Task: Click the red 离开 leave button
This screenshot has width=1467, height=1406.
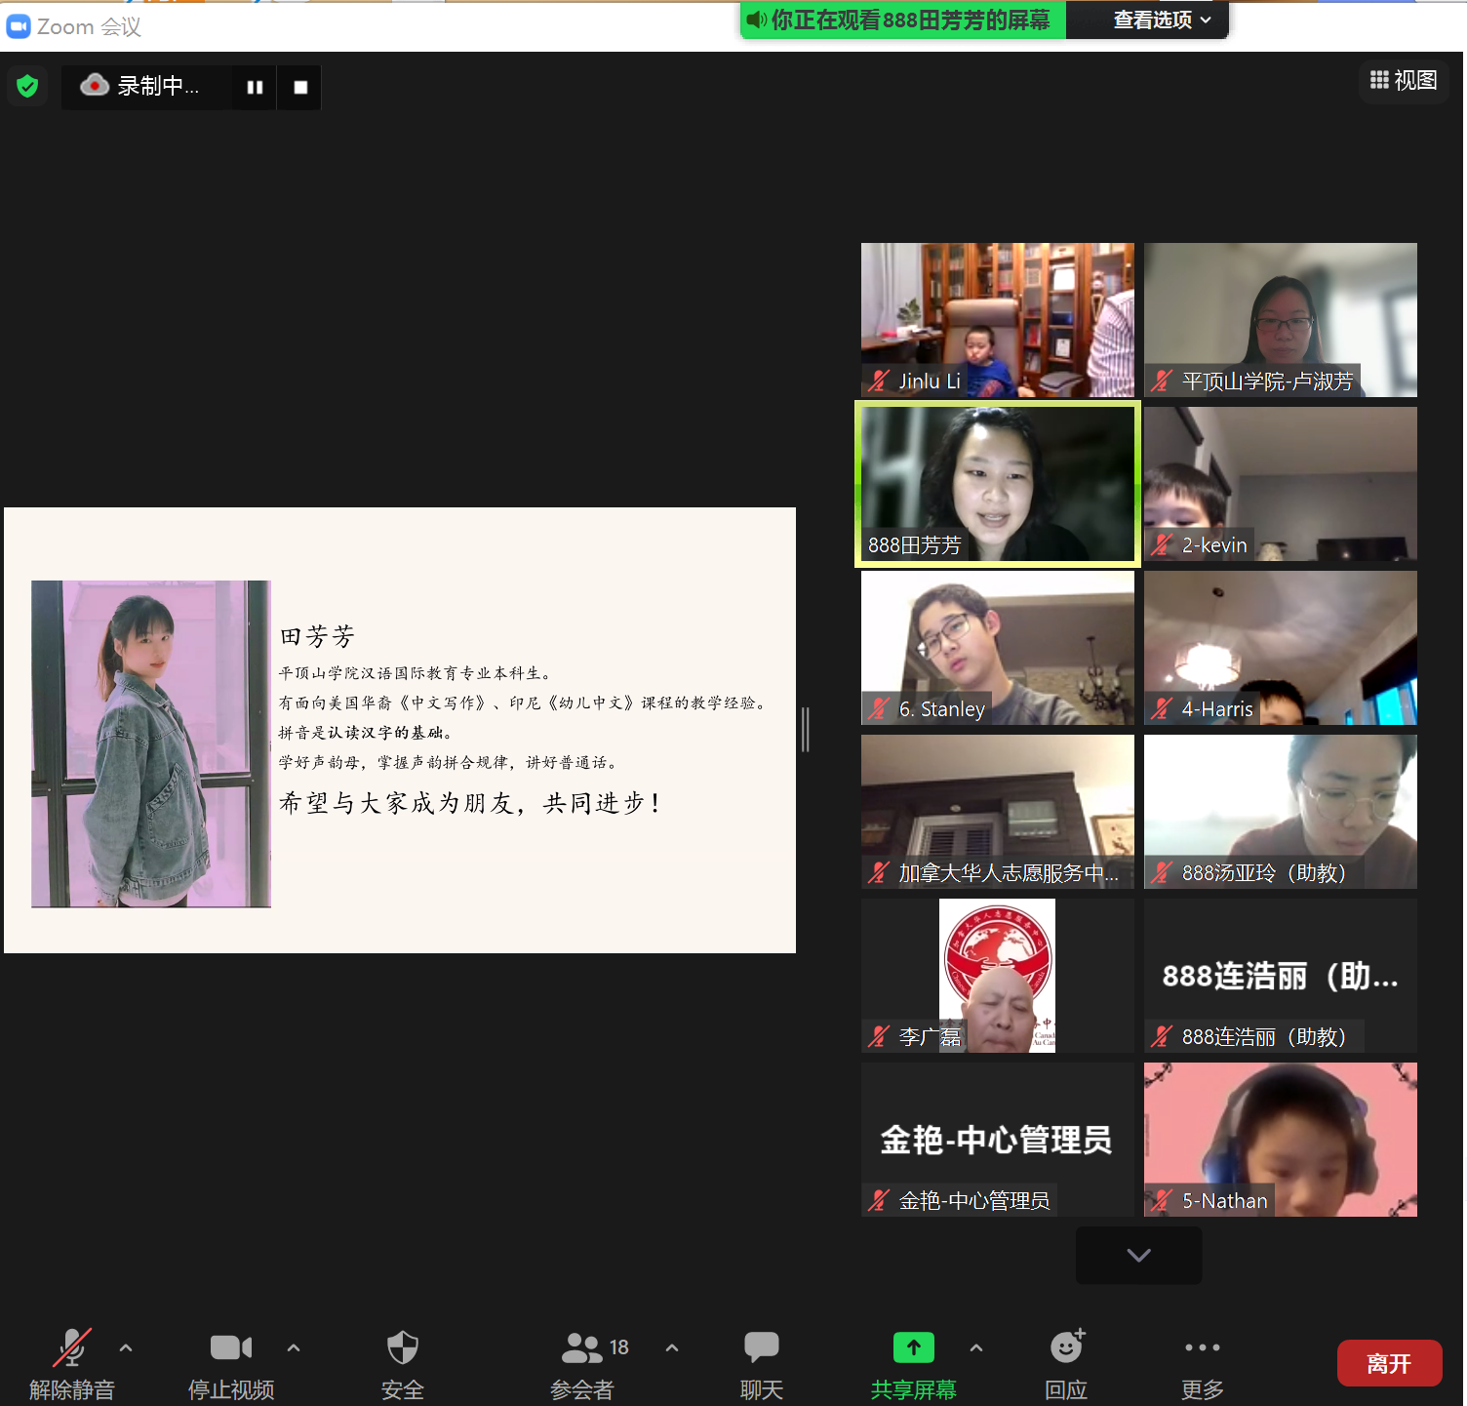Action: 1389,1363
